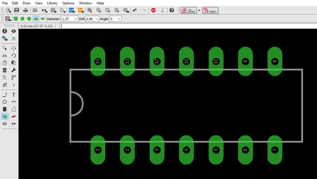317x179 pixels.
Task: Open the Drill size dropdown
Action: (96, 19)
